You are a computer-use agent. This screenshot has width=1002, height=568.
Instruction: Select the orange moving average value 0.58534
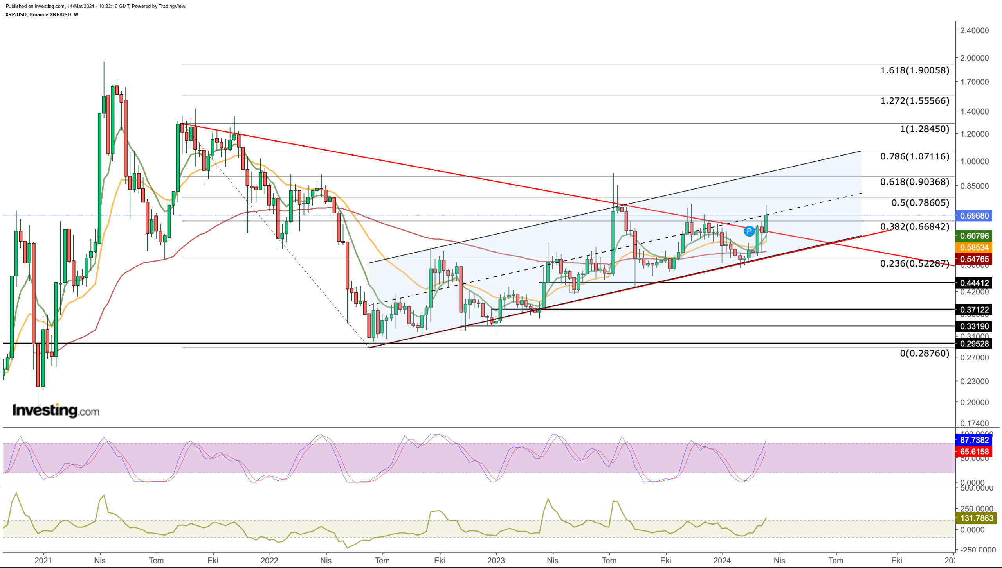point(974,247)
